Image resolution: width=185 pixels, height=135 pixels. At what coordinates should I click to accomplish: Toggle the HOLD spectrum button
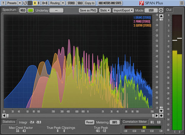pos(23,10)
